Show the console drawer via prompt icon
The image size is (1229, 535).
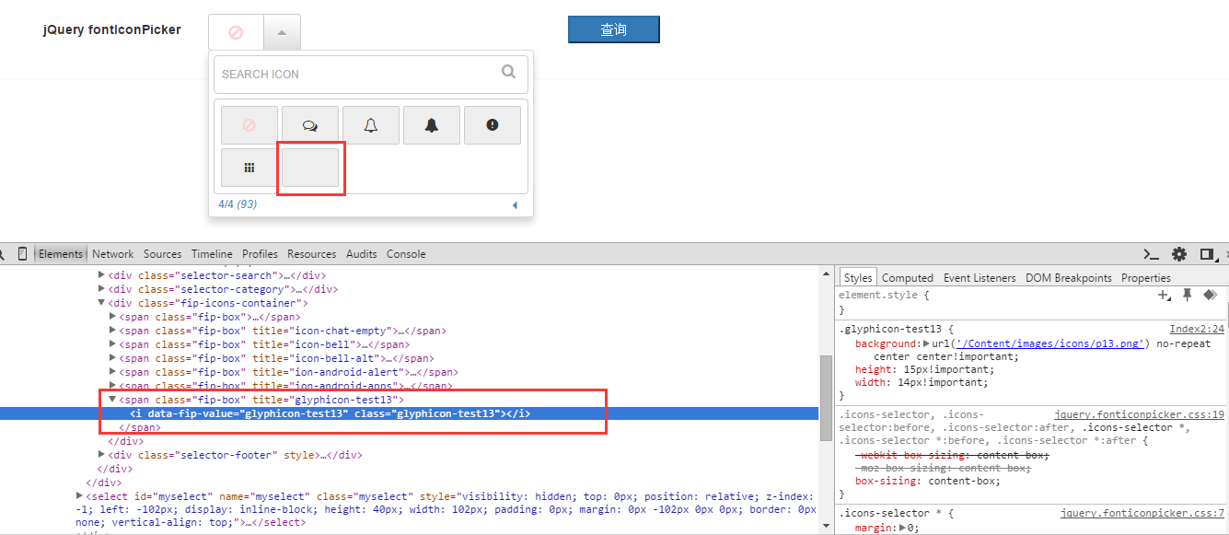(x=1151, y=254)
